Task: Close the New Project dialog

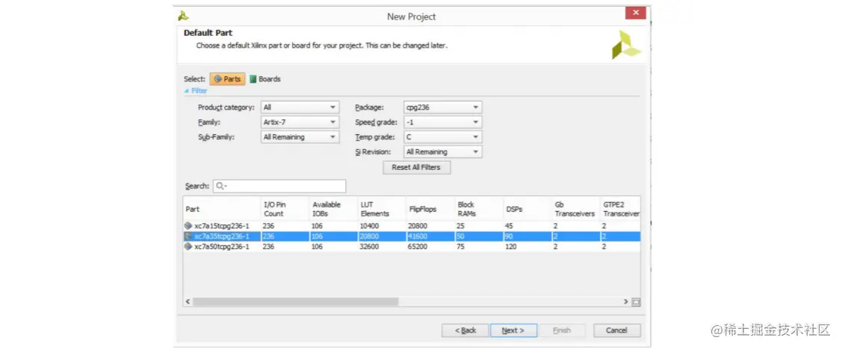Action: coord(636,13)
